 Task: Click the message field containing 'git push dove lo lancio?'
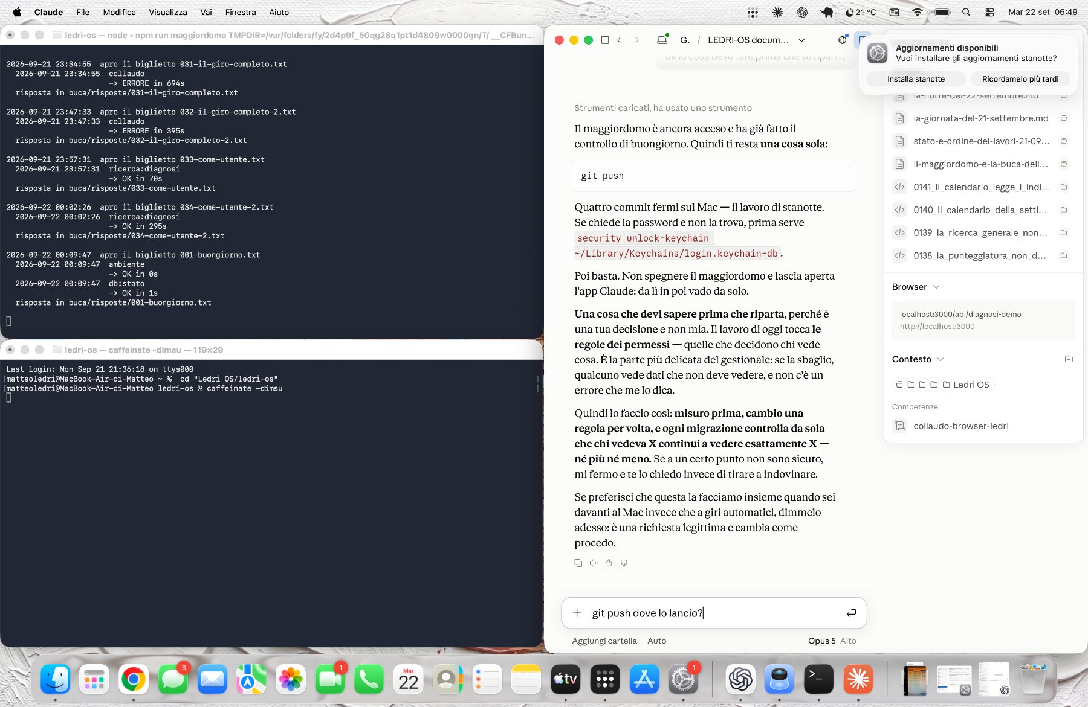[713, 613]
